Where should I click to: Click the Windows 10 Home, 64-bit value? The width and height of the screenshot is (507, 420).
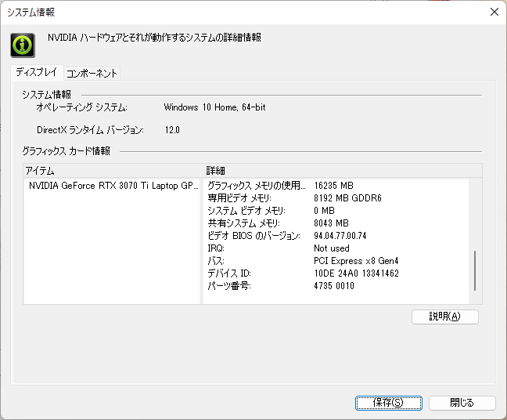point(214,107)
